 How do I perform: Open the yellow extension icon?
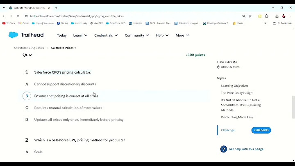pyautogui.click(x=260, y=16)
